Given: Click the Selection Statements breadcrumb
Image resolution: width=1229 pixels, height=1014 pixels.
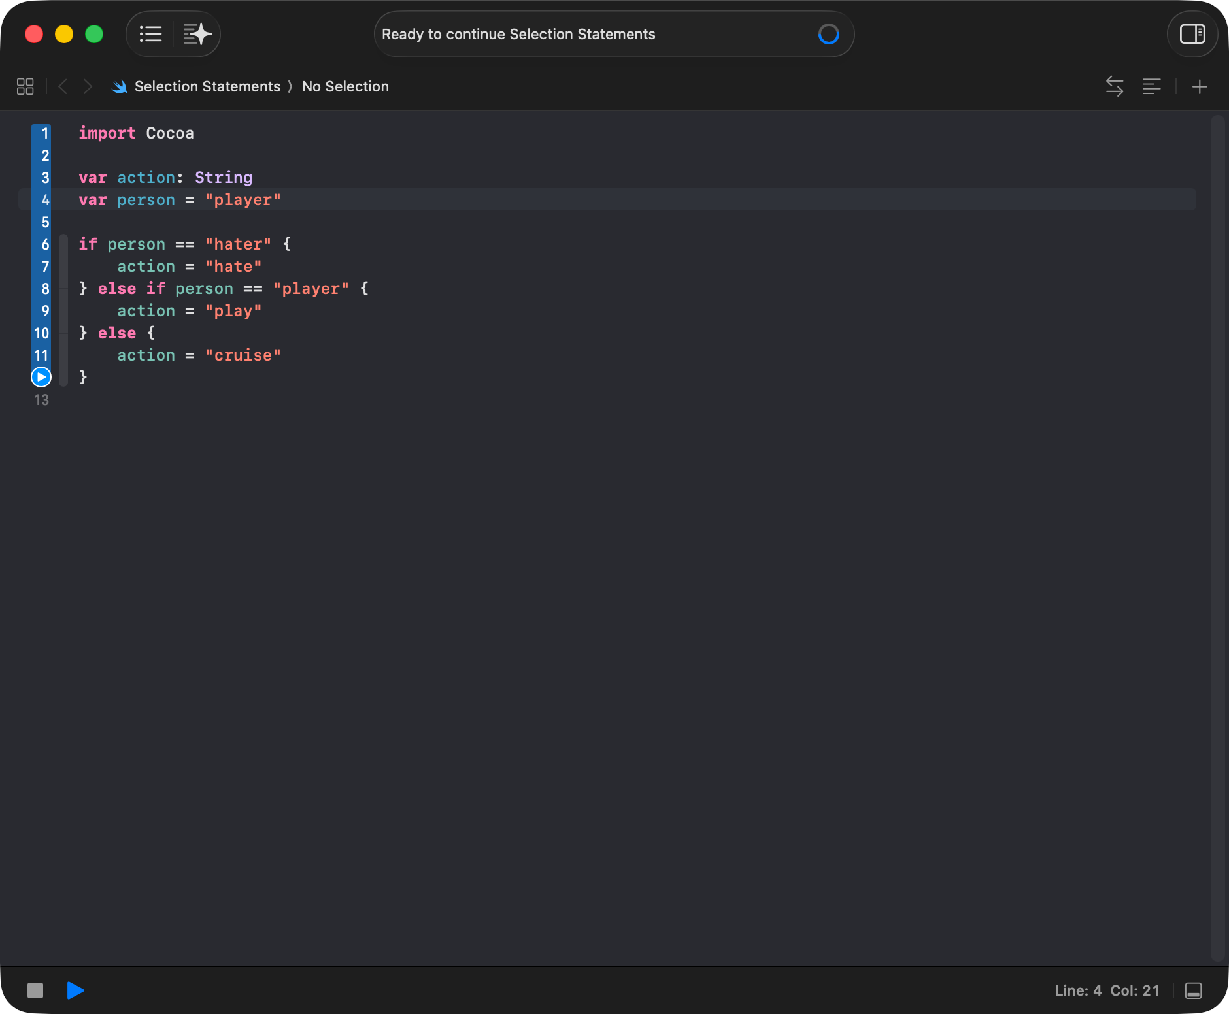Looking at the screenshot, I should coord(207,86).
